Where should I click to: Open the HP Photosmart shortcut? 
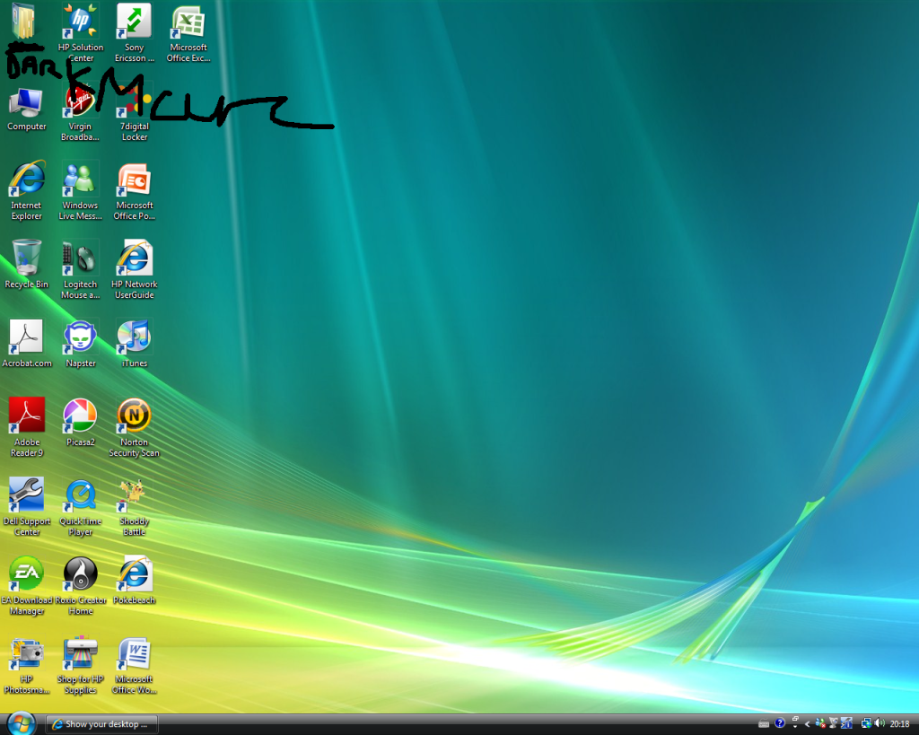pyautogui.click(x=26, y=665)
